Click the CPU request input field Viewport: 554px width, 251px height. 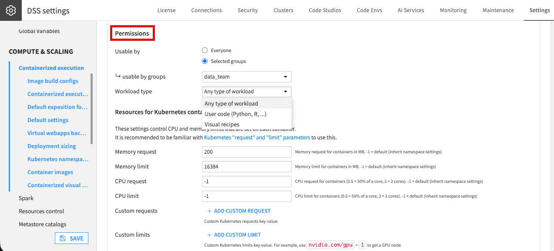point(247,182)
